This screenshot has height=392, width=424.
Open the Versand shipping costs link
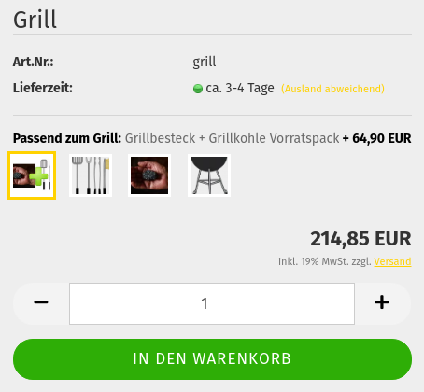[x=392, y=261]
